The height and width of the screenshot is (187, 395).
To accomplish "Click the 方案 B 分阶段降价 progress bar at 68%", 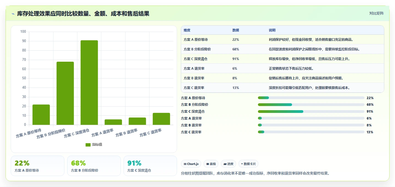I will coord(311,105).
